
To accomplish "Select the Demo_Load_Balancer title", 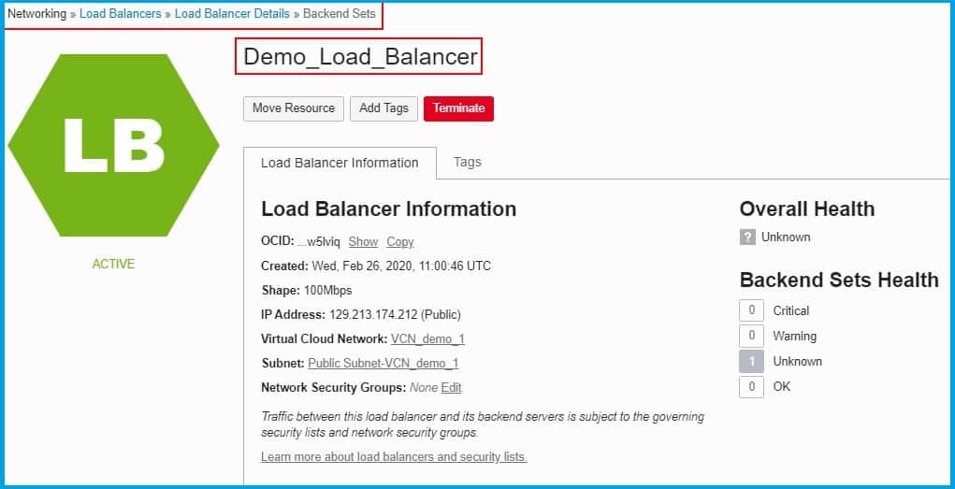I will (360, 57).
